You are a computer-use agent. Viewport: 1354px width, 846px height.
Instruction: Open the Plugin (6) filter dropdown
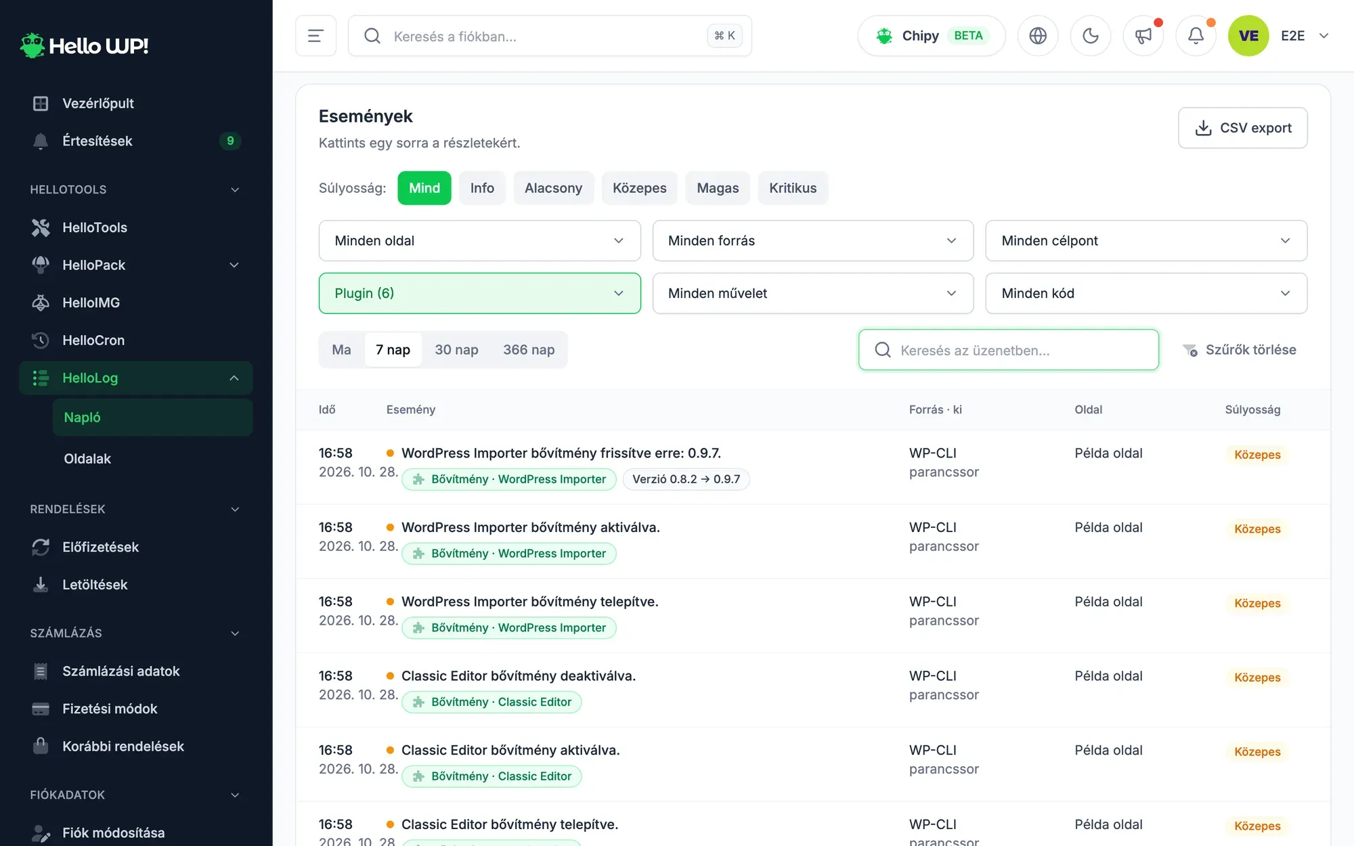point(479,293)
